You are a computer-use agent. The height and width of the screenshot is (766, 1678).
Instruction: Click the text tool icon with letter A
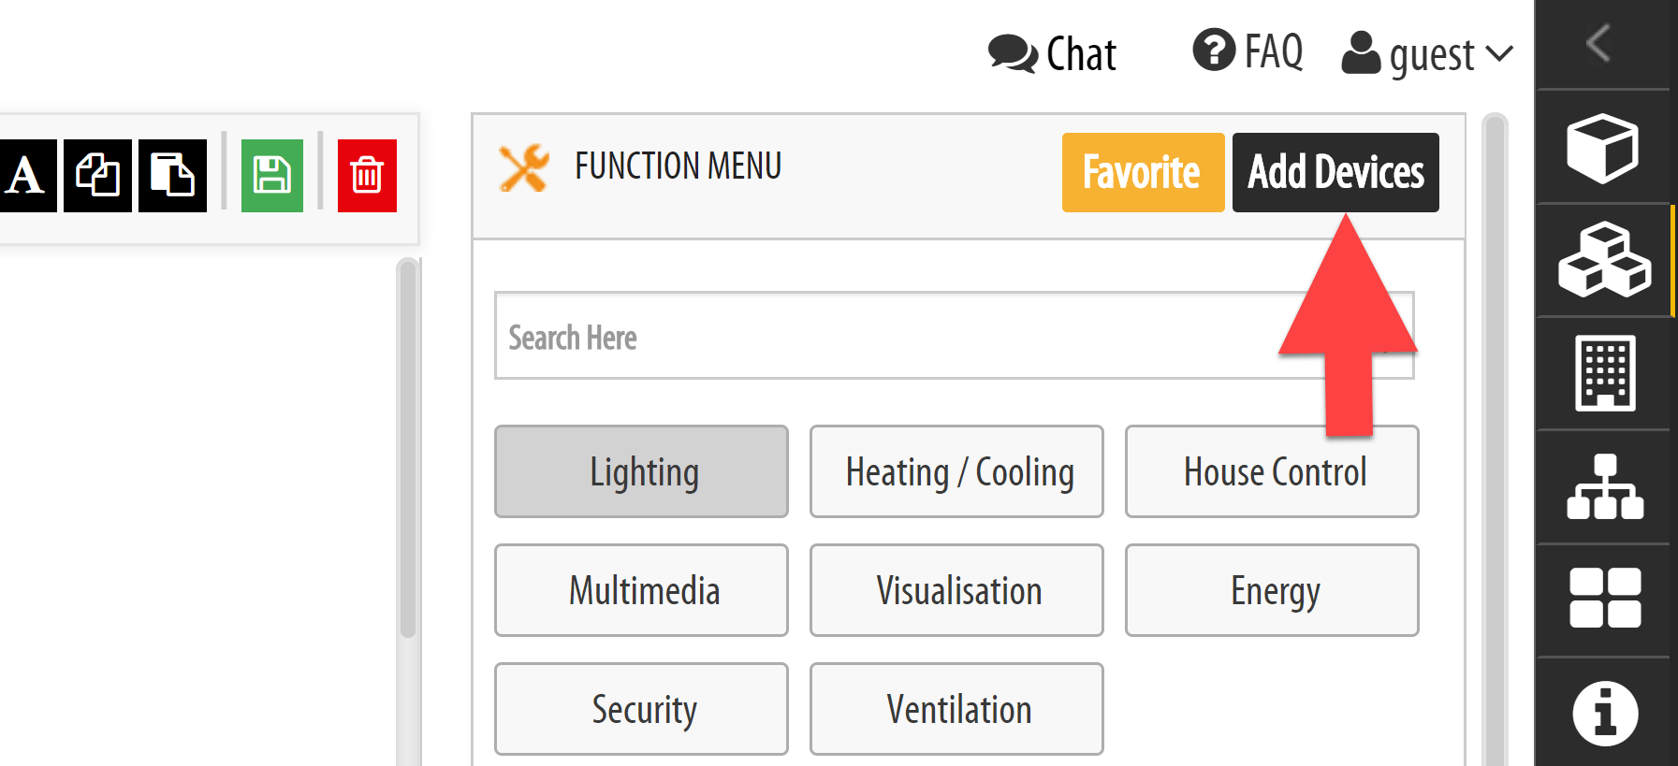tap(26, 176)
